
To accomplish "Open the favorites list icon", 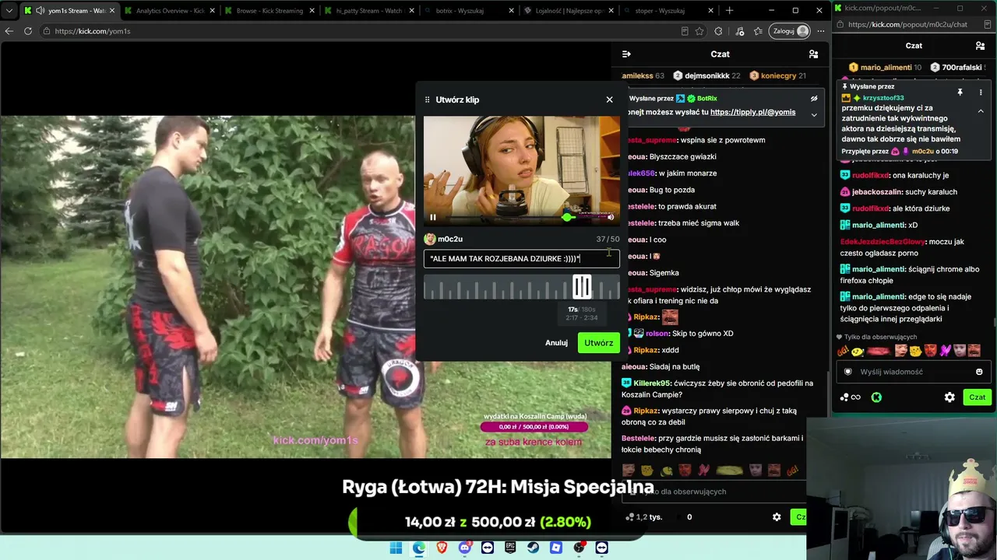I will (758, 31).
